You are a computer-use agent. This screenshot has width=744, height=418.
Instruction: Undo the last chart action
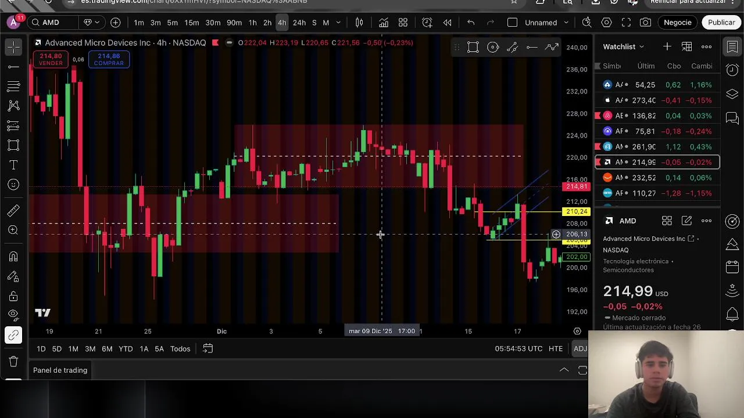tap(471, 23)
